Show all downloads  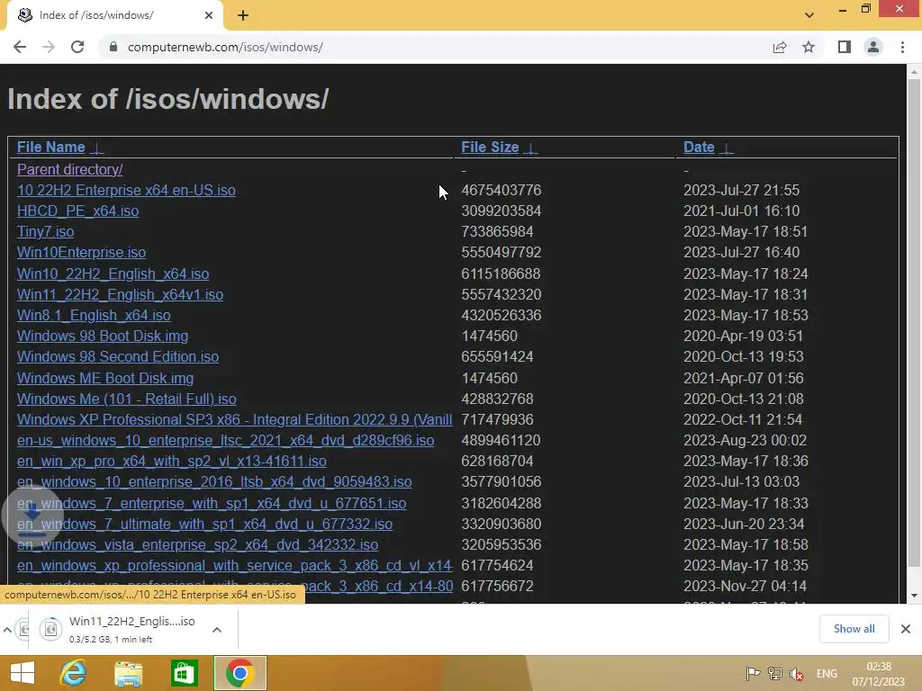(x=854, y=629)
